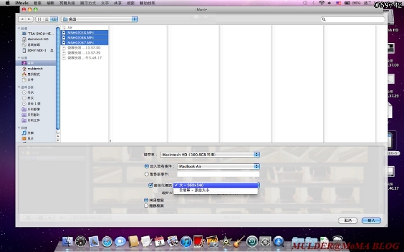Select the 加入現有事件 radio button
Viewport: 404px width, 252px height.
pyautogui.click(x=146, y=166)
